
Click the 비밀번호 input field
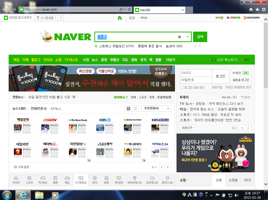coord(196,80)
